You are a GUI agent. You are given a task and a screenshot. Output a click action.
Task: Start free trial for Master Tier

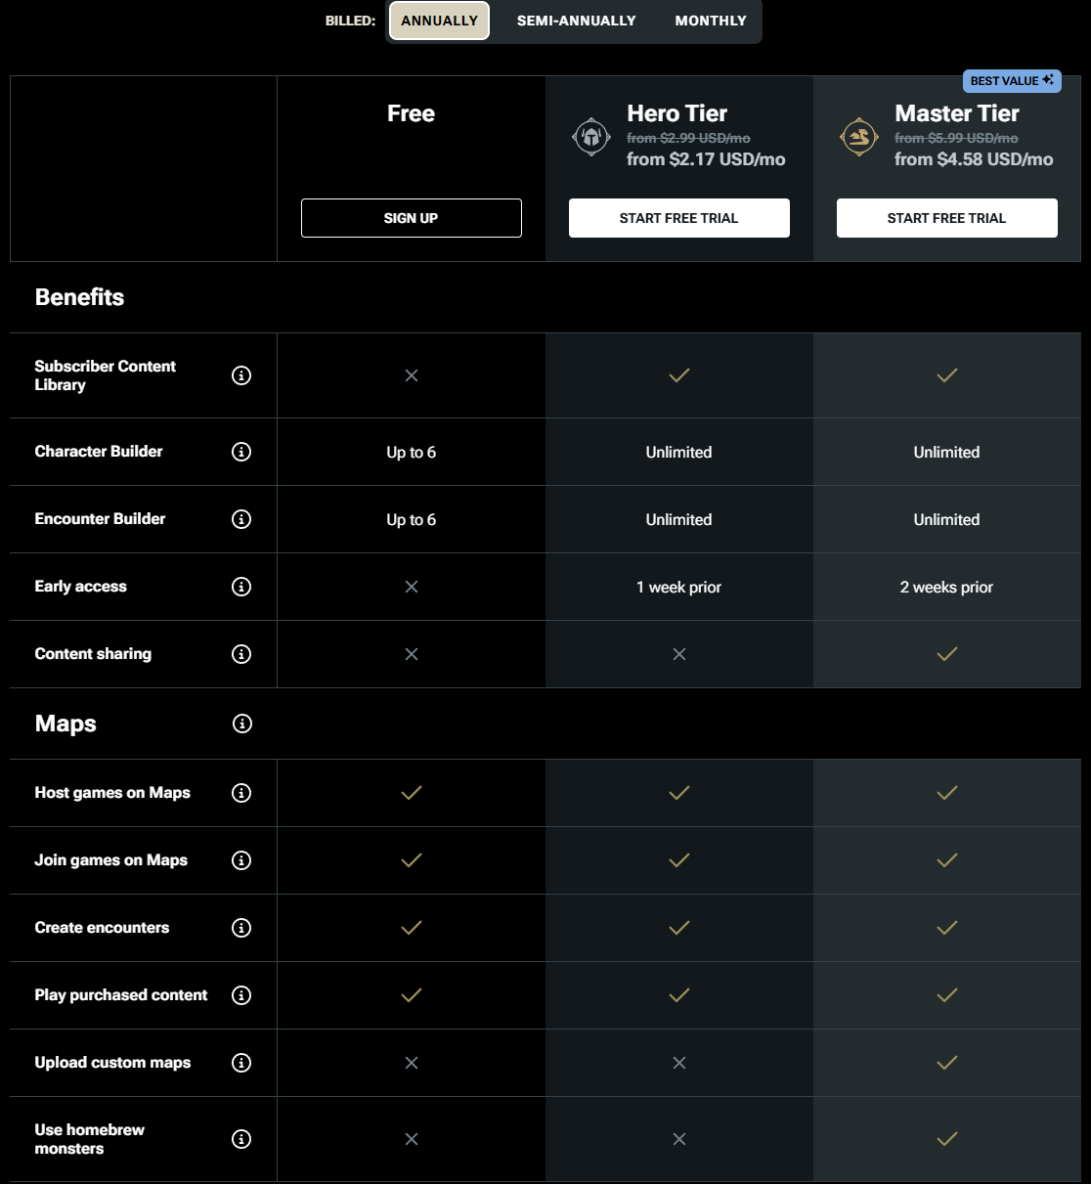coord(947,218)
